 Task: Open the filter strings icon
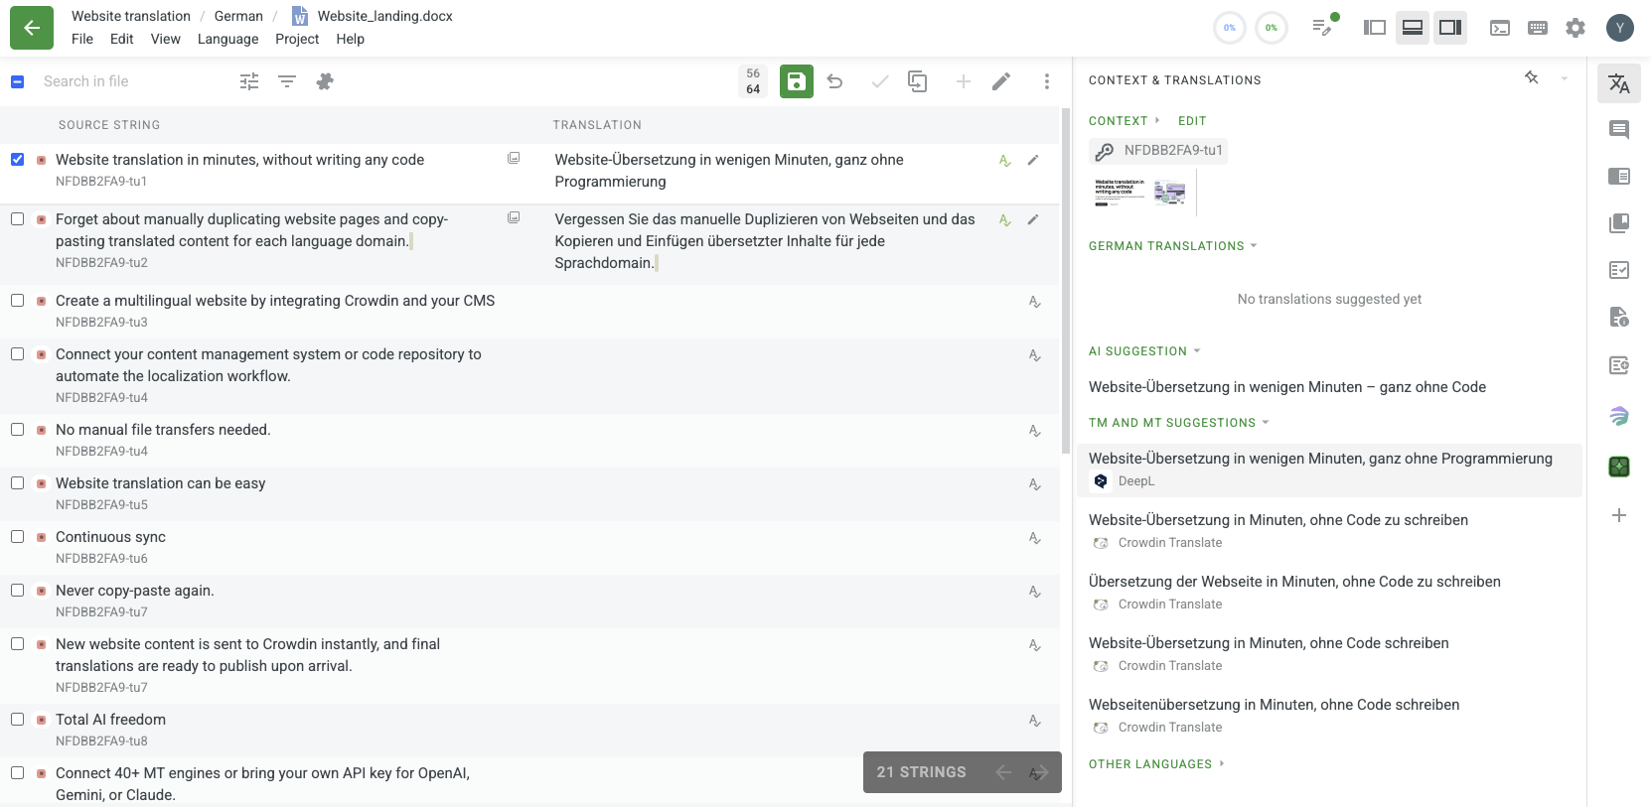coord(287,81)
